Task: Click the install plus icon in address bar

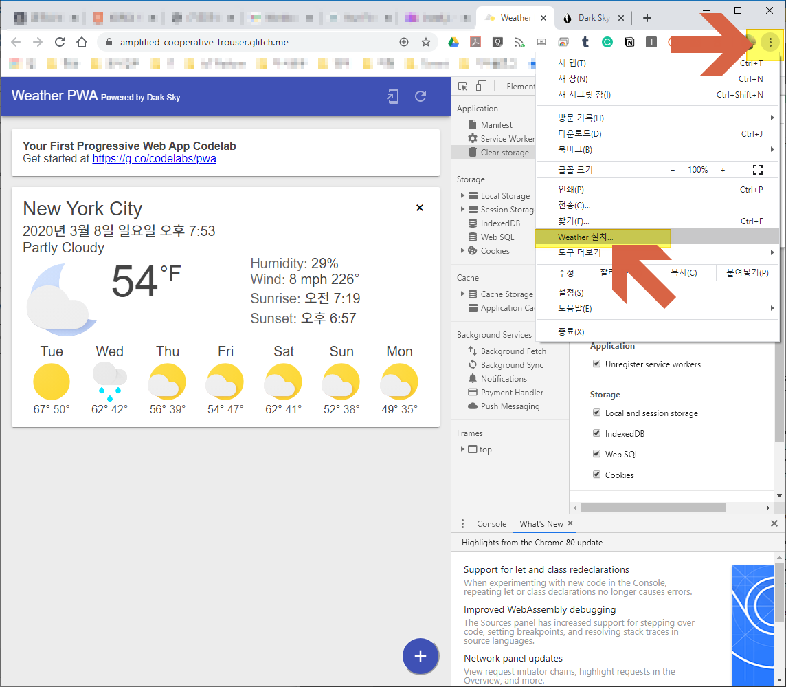Action: (404, 42)
